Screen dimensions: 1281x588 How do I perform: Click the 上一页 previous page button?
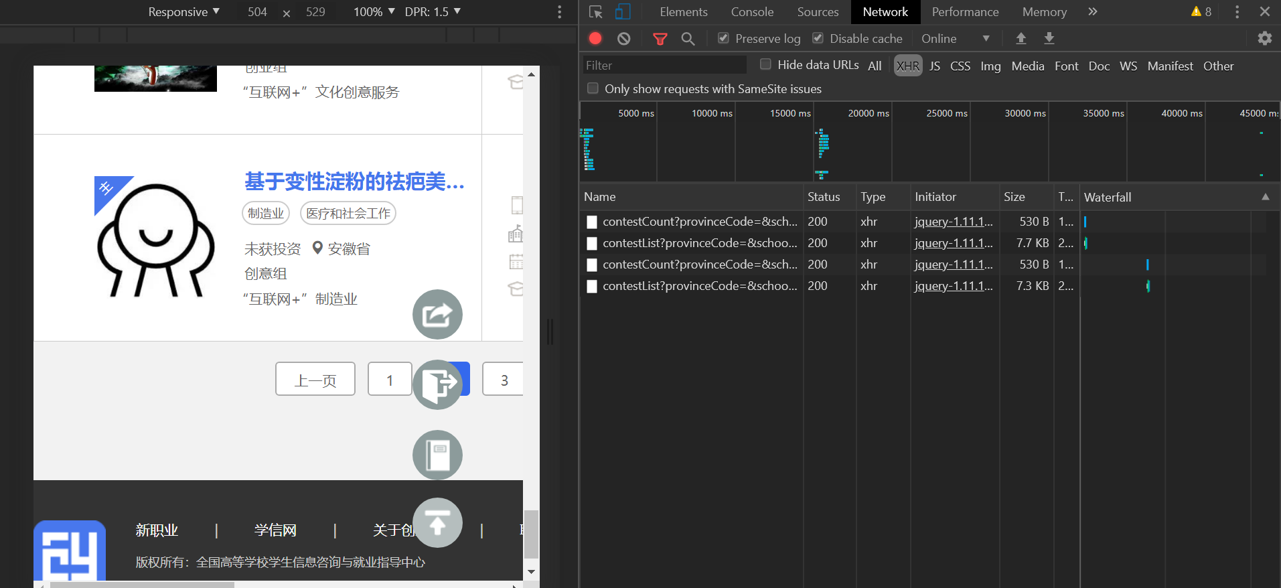coord(315,380)
